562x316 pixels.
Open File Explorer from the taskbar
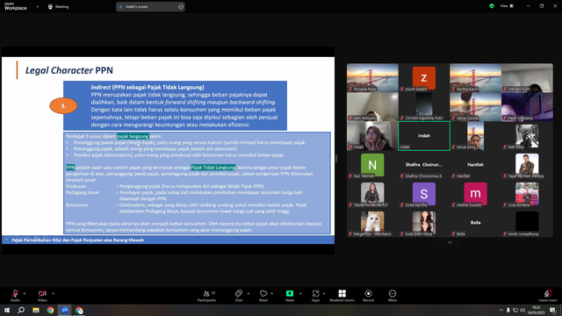point(36,310)
